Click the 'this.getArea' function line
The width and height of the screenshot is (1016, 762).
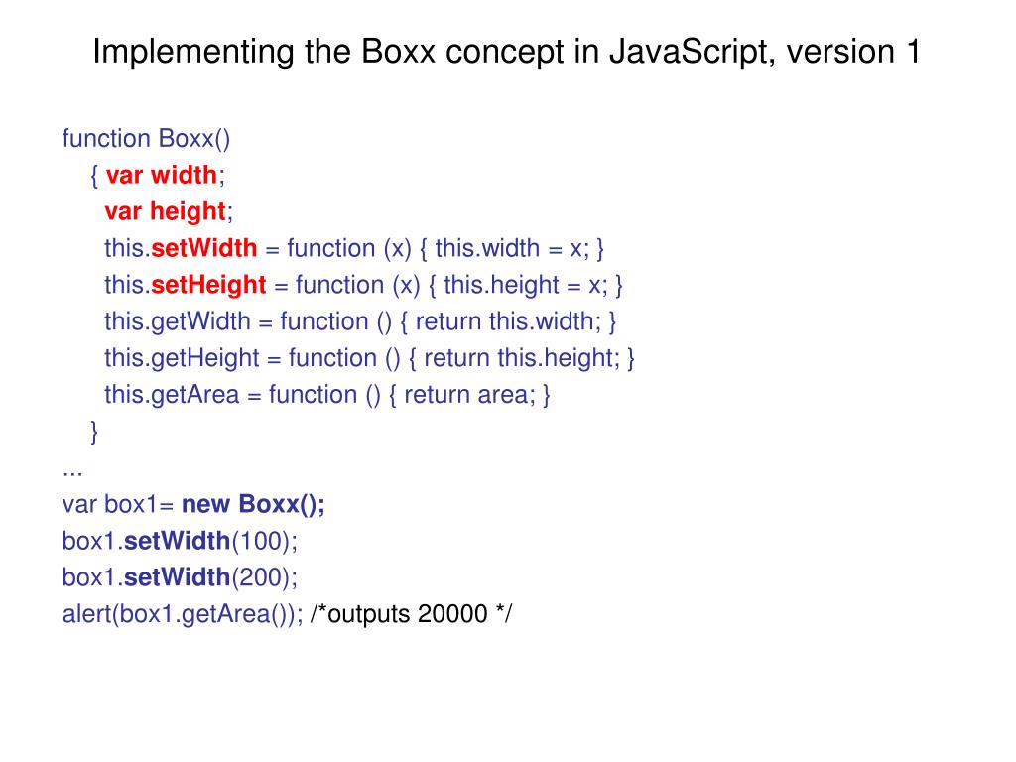click(327, 395)
